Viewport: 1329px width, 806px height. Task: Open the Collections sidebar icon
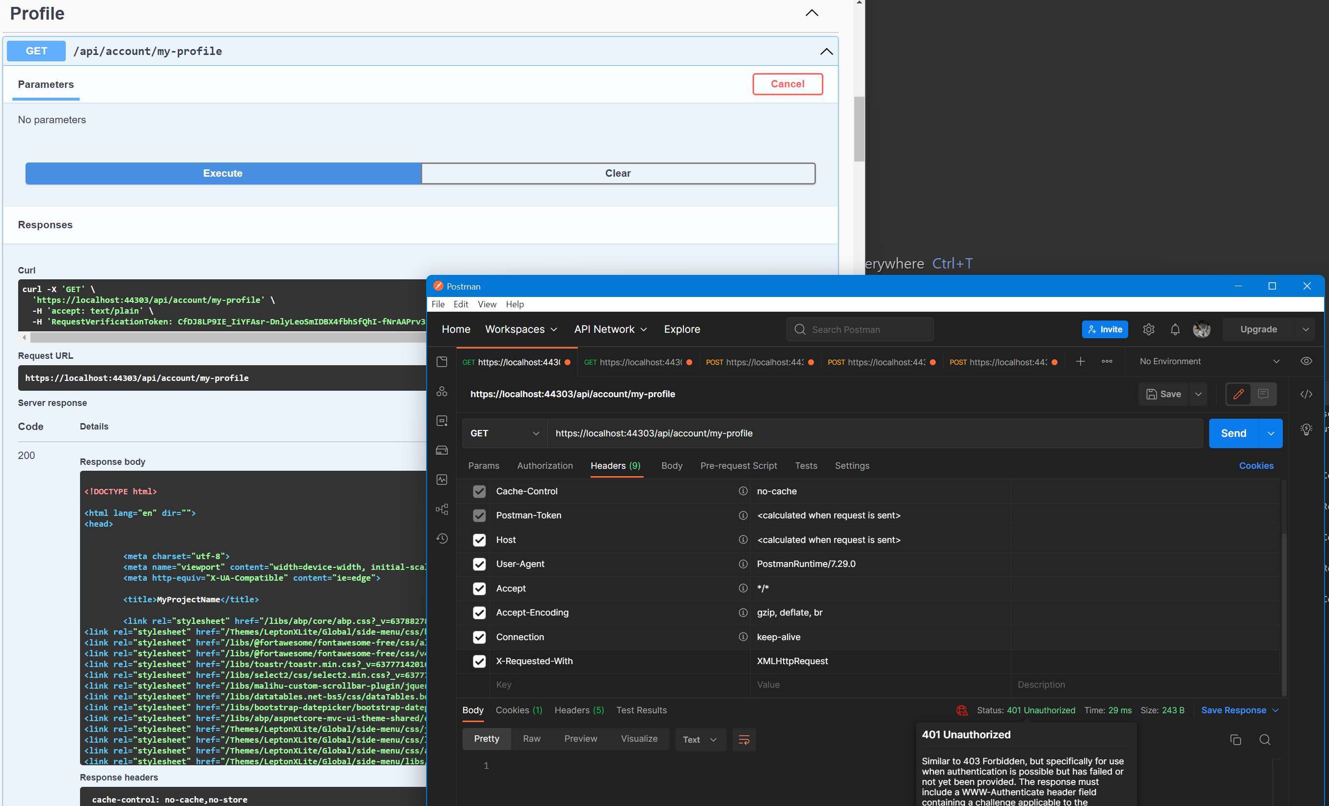(x=442, y=362)
